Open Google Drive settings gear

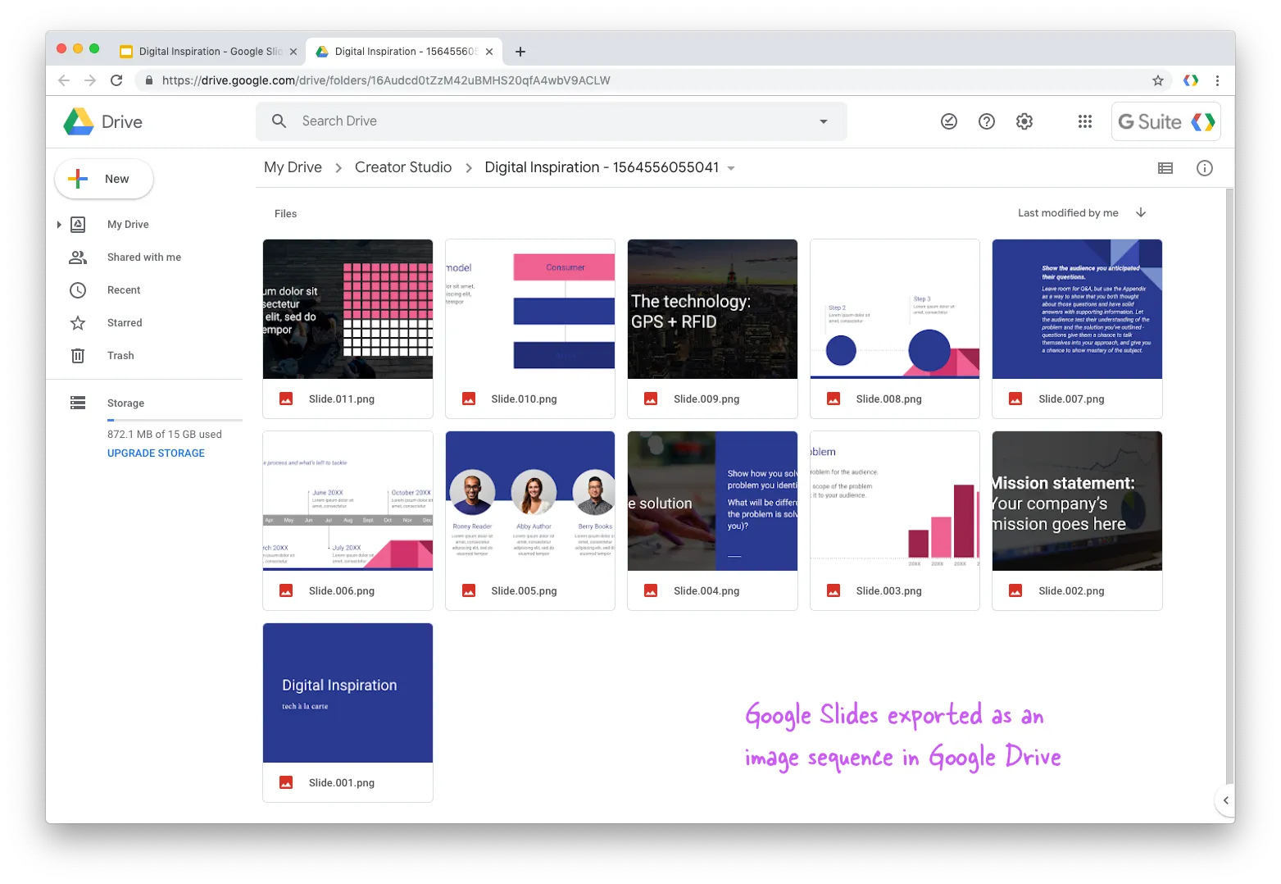coord(1024,121)
